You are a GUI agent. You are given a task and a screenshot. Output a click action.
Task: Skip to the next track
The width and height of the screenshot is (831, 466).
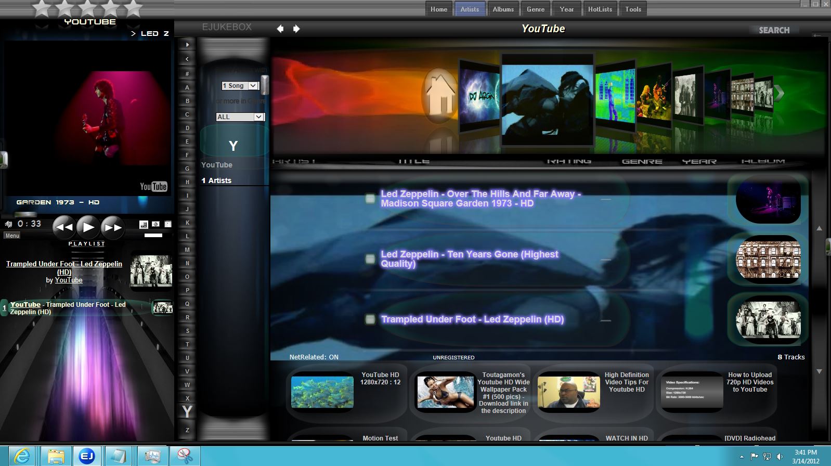coord(113,227)
